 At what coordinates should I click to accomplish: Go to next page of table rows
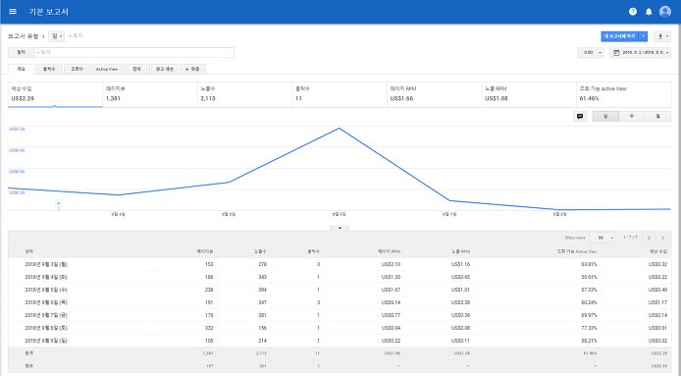point(662,238)
